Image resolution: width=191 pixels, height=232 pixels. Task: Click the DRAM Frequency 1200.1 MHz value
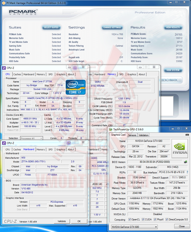pos(124,99)
